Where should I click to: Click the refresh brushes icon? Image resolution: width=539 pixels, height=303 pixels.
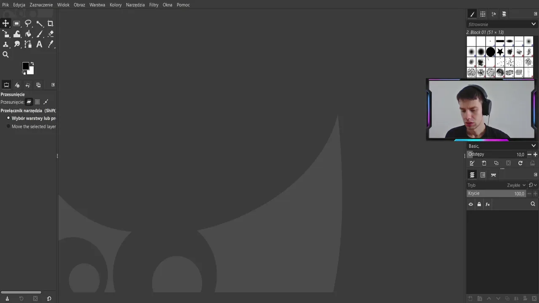(x=520, y=163)
